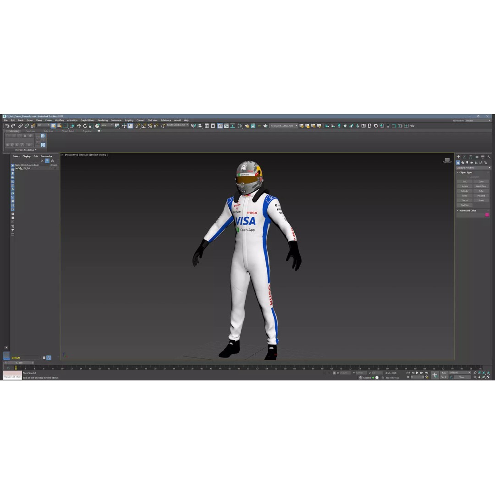Open the Workspaces Default dropdown
Image resolution: width=495 pixels, height=495 pixels.
(478, 121)
